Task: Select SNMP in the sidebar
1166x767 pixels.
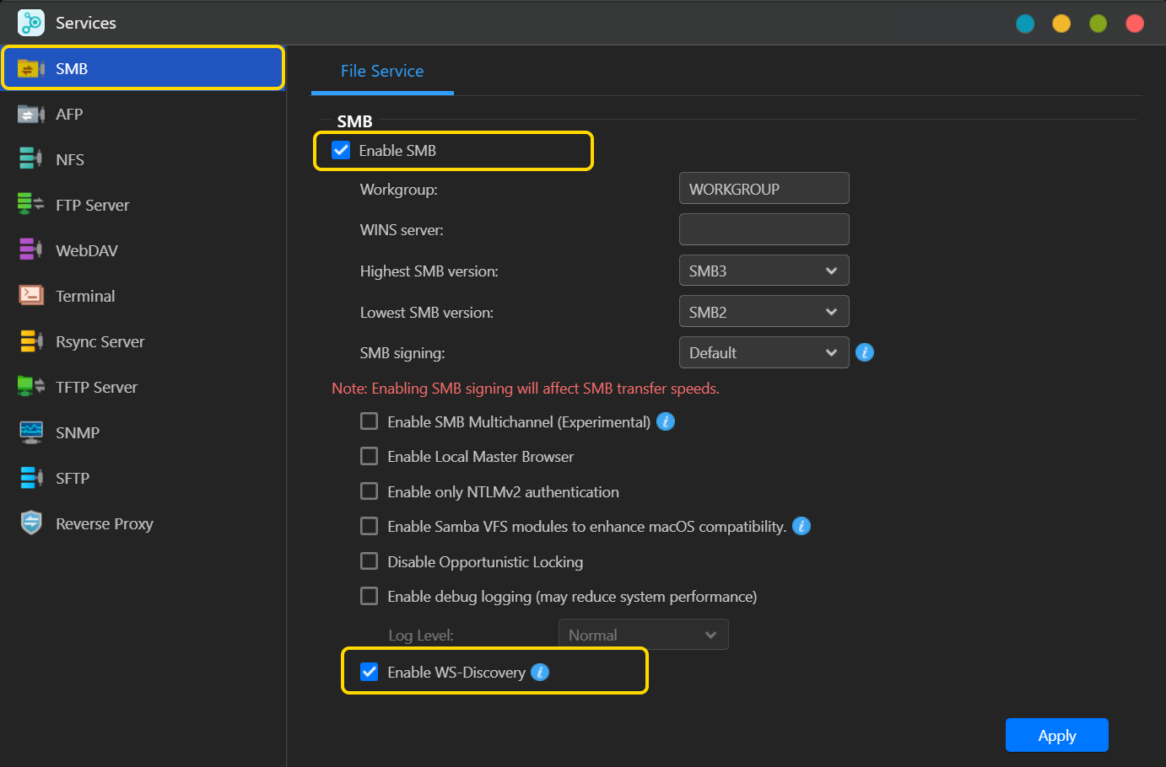Action: pyautogui.click(x=143, y=432)
